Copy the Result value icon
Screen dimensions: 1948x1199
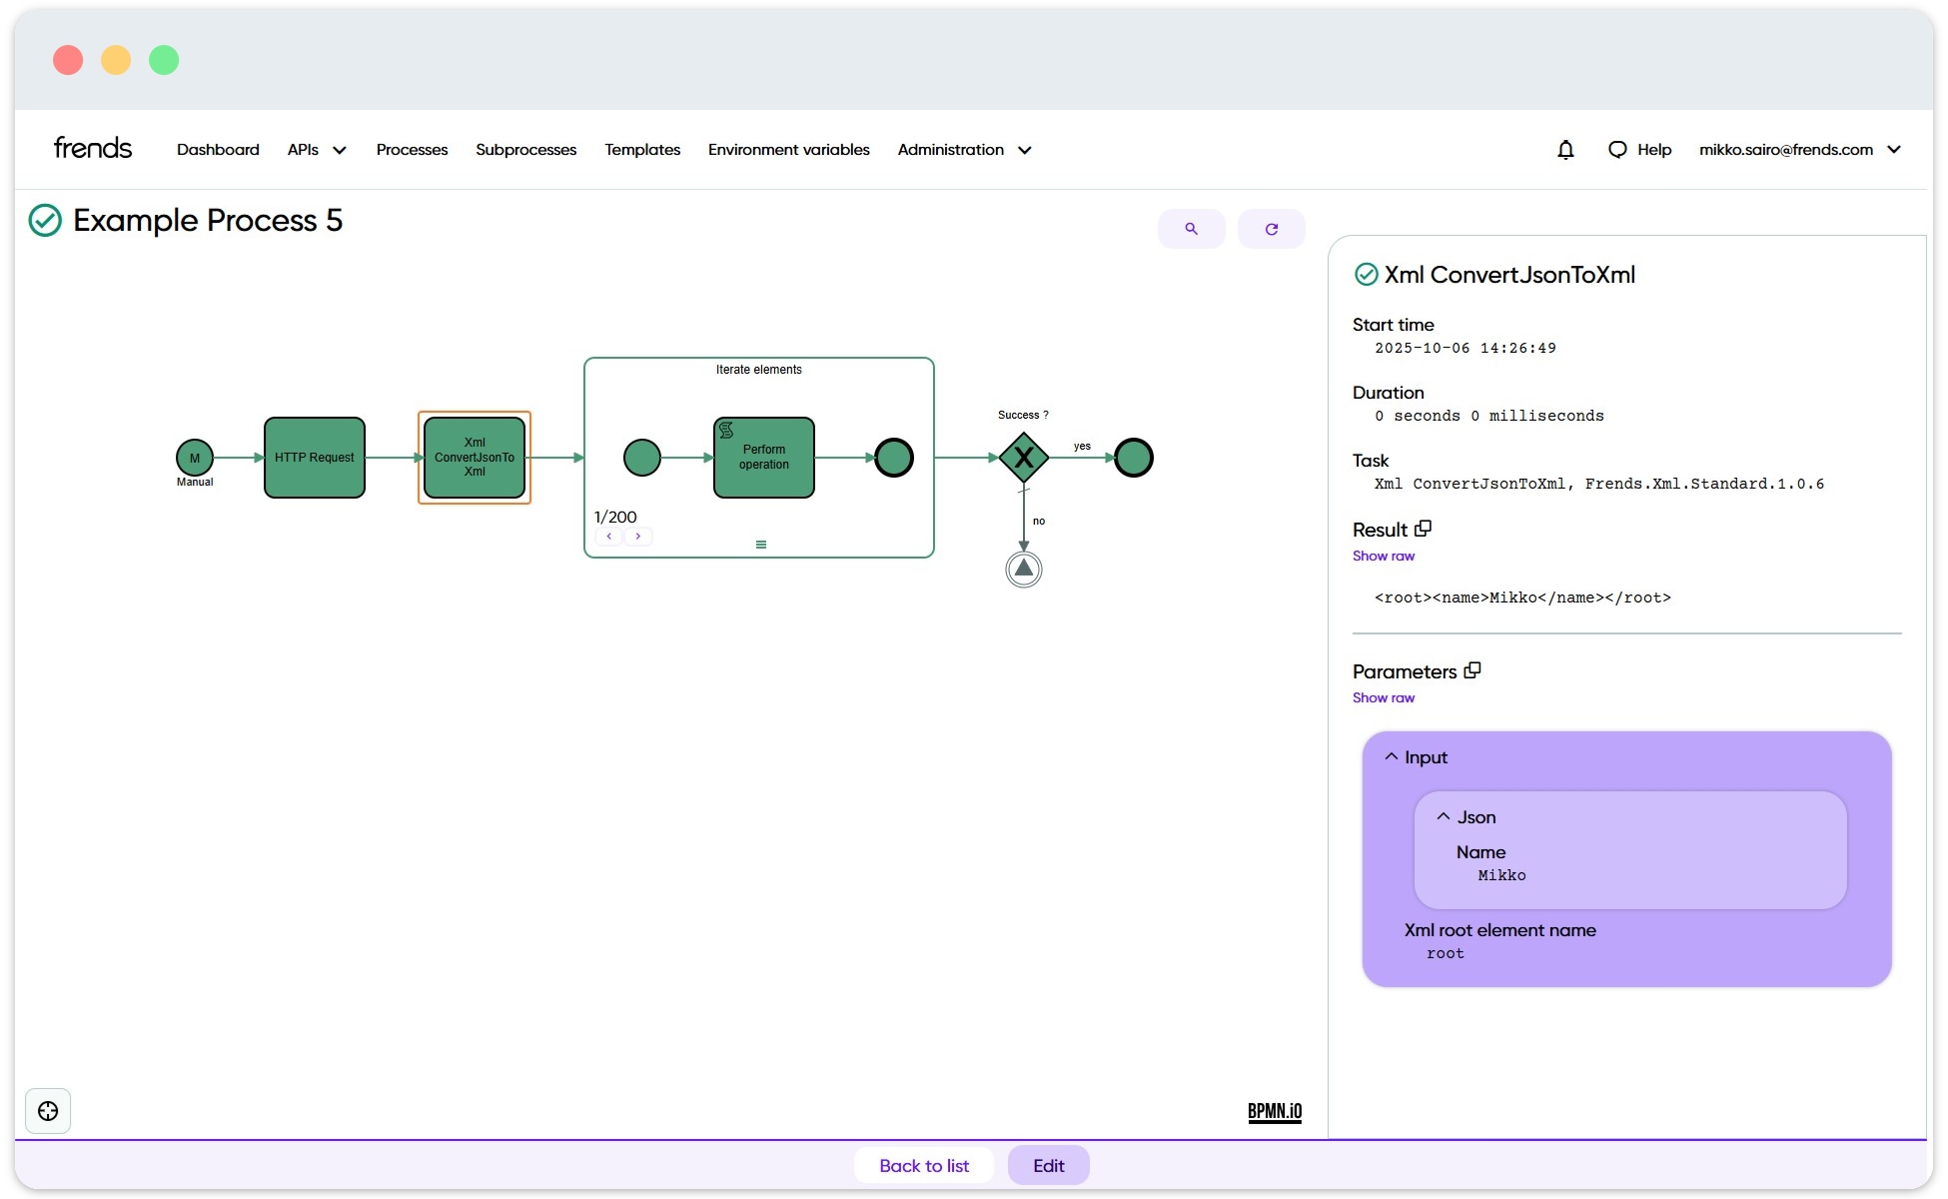pyautogui.click(x=1424, y=529)
